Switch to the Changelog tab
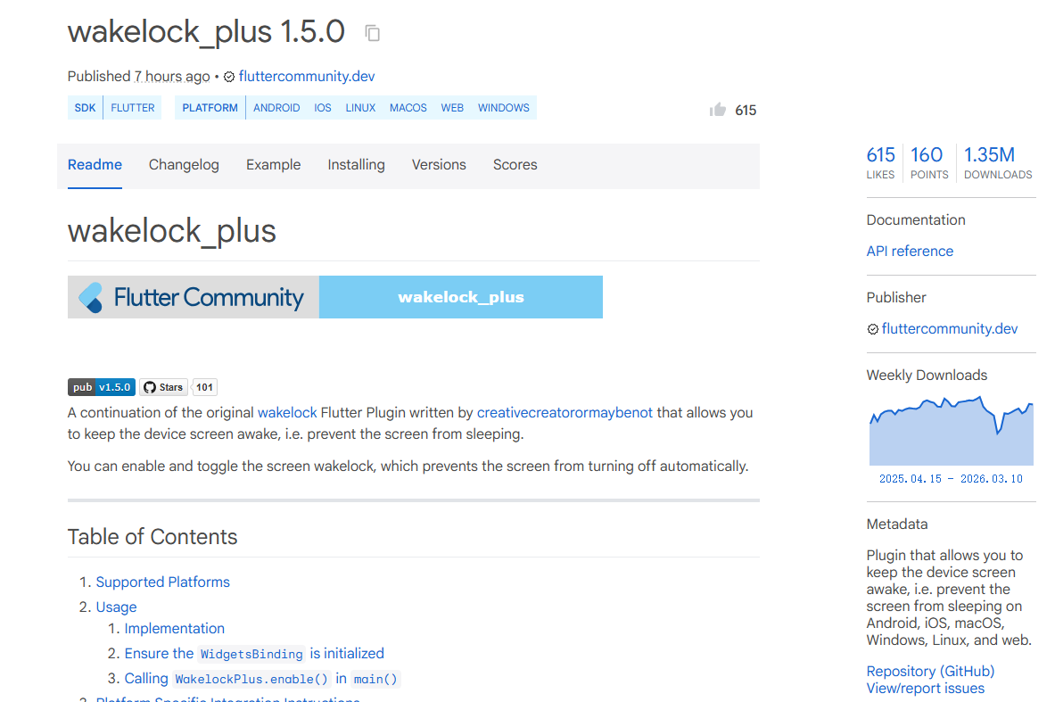 (x=184, y=165)
